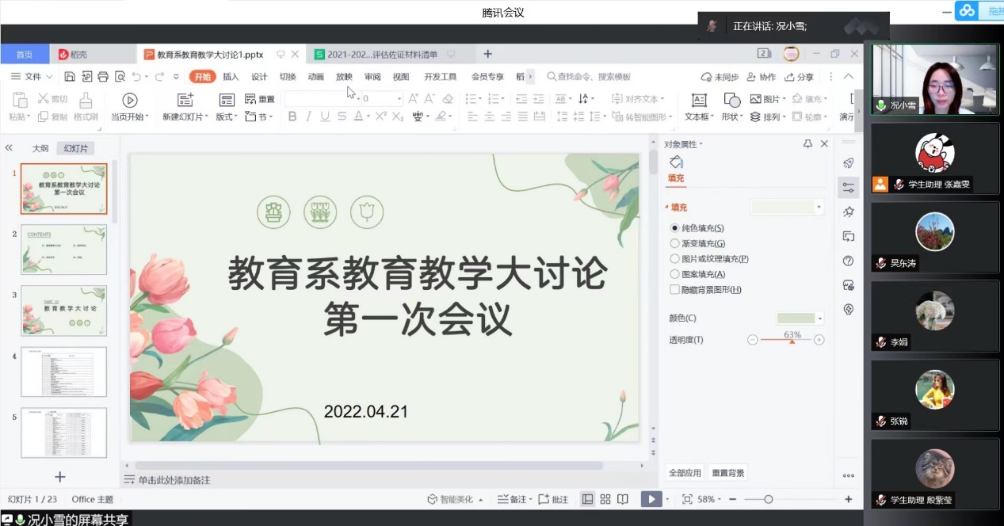Viewport: 1004px width, 526px height.
Task: Click the 全部应用 button
Action: click(685, 473)
